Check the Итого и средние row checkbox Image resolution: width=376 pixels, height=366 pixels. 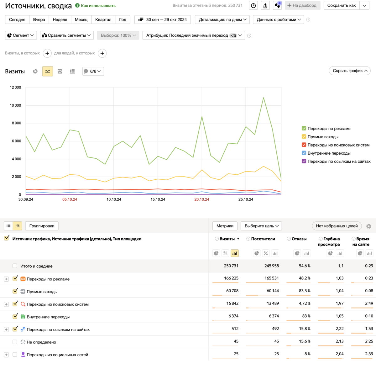tap(15, 266)
